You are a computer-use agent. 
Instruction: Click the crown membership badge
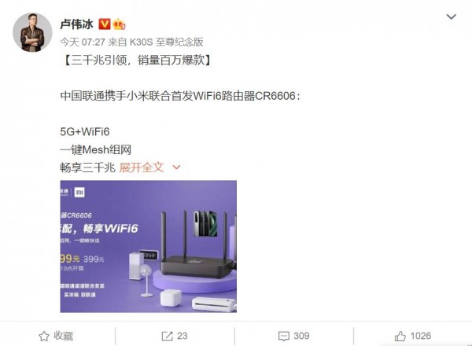[119, 24]
